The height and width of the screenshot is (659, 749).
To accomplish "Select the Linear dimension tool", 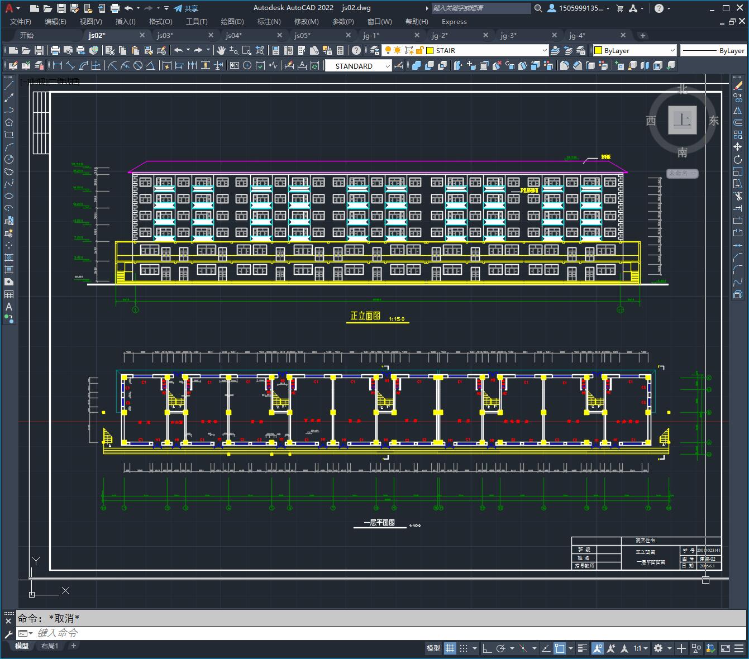I will click(x=57, y=66).
